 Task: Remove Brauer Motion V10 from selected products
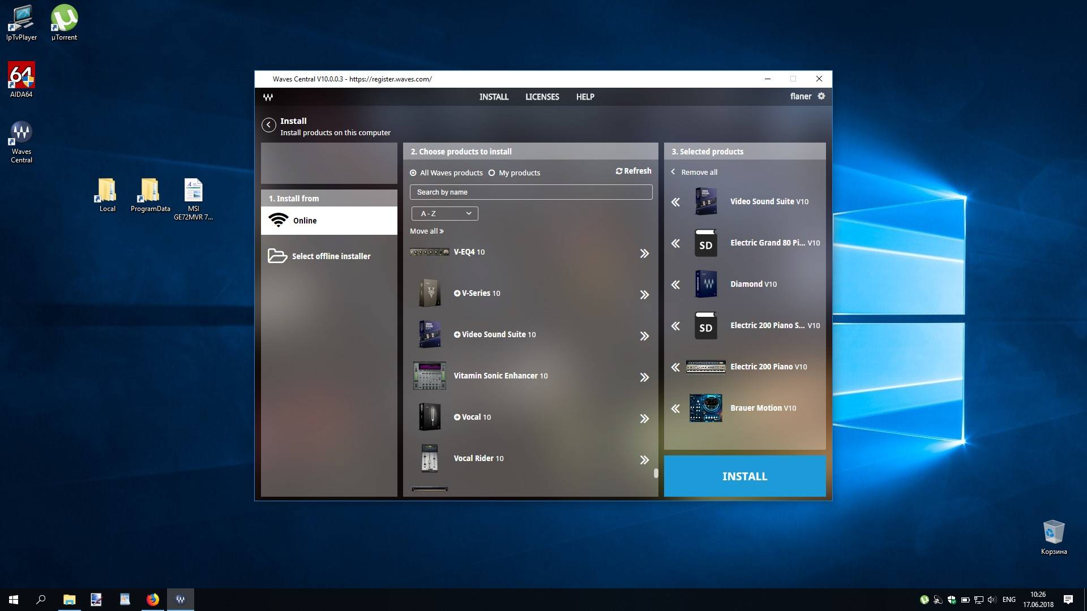pyautogui.click(x=675, y=408)
